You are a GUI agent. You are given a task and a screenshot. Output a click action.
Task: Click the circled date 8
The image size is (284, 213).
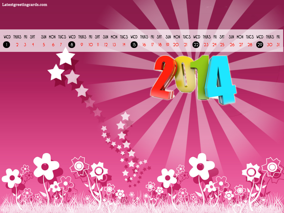tap(72, 45)
